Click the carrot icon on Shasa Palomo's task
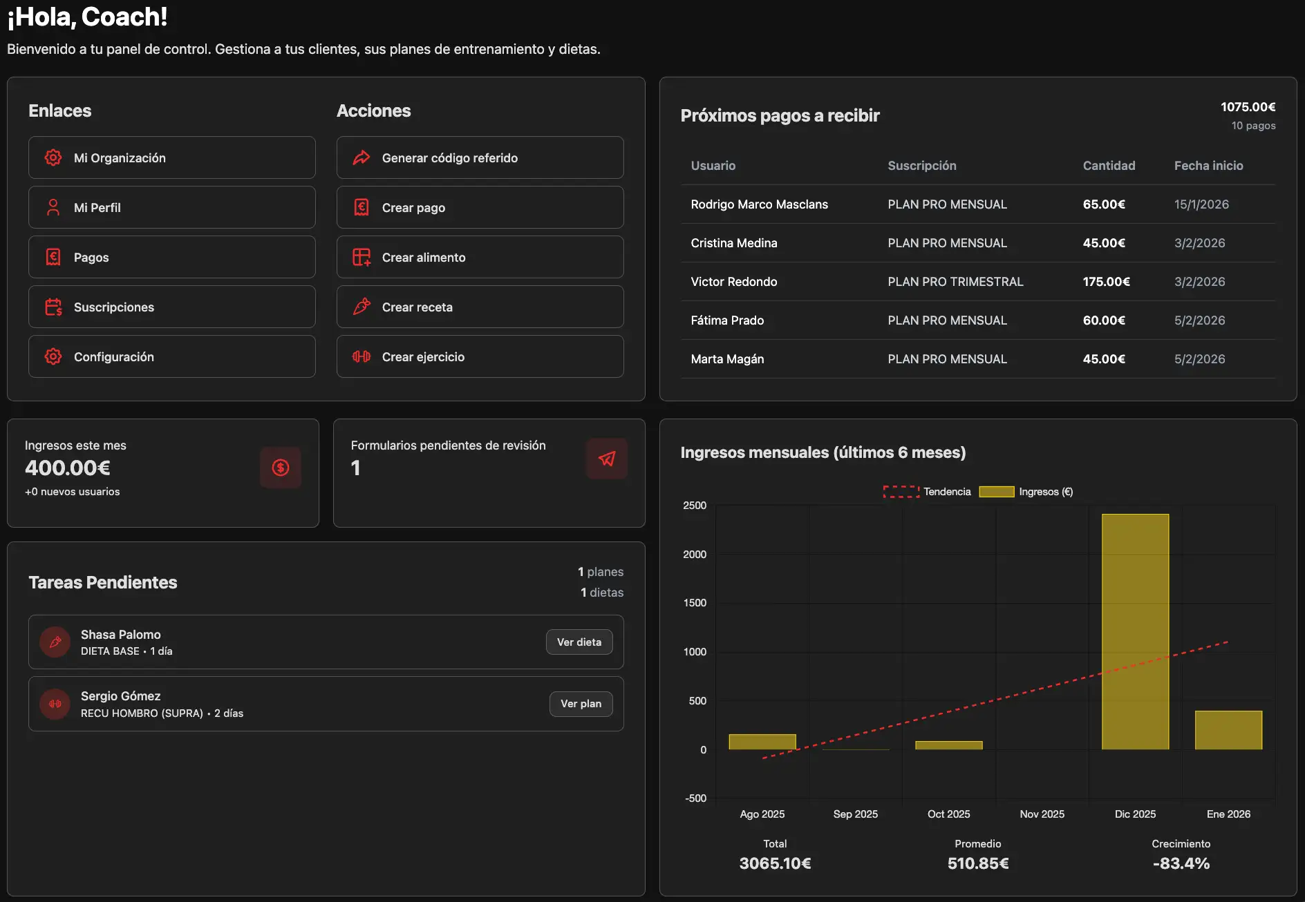Viewport: 1305px width, 902px height. tap(55, 642)
